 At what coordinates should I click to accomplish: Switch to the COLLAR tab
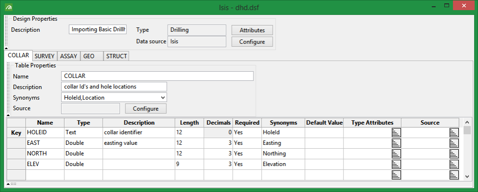[18, 55]
